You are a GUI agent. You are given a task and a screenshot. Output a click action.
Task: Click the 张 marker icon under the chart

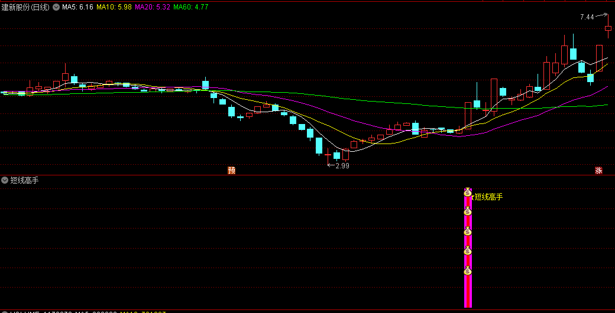click(598, 171)
